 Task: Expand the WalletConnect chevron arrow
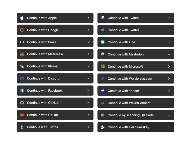click(x=169, y=103)
